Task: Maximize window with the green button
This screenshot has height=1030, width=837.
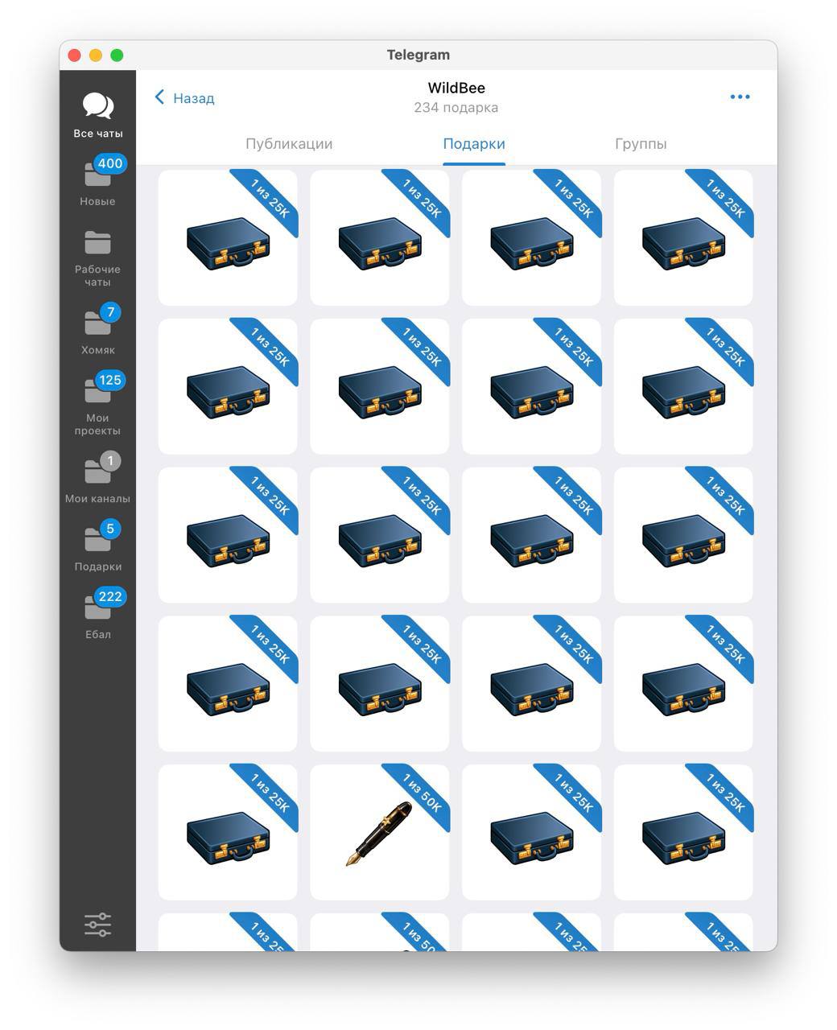Action: point(117,55)
